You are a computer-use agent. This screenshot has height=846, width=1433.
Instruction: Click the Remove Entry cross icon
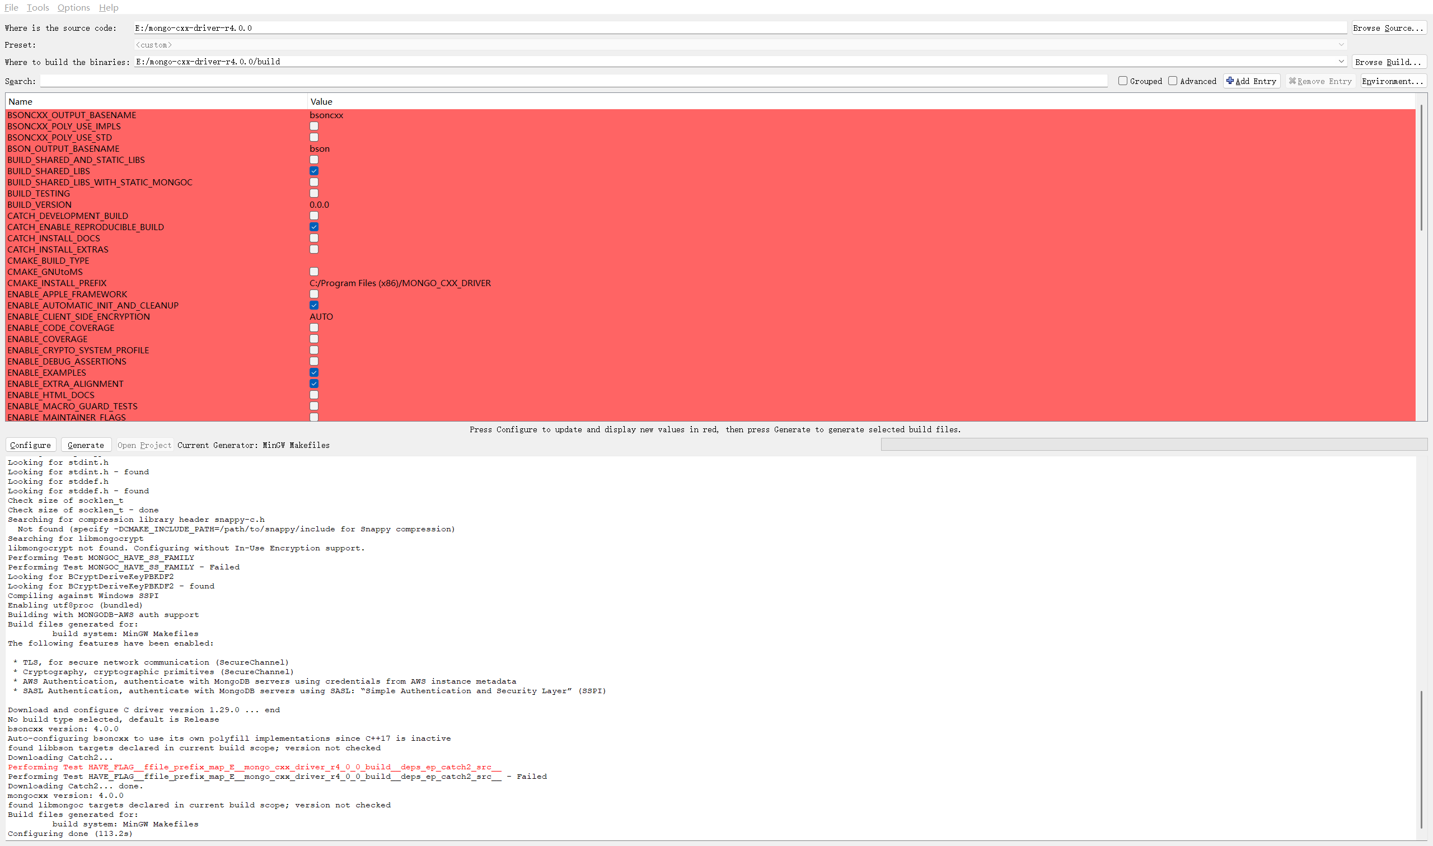[1292, 81]
